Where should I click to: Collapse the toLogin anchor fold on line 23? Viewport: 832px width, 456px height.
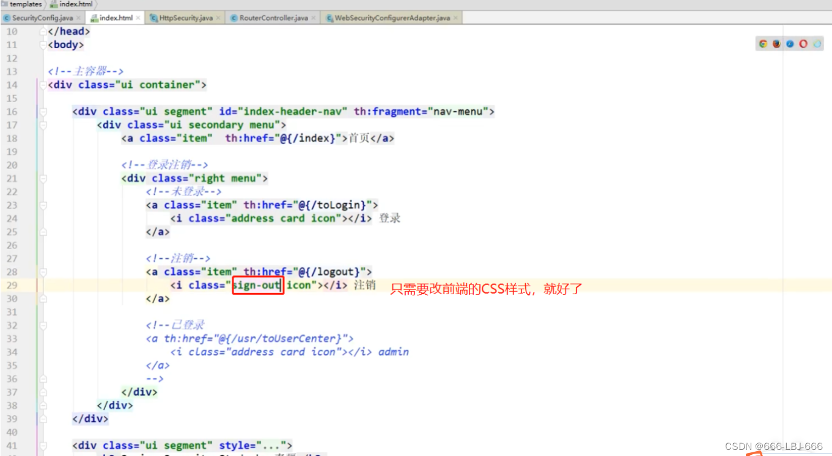(x=43, y=205)
